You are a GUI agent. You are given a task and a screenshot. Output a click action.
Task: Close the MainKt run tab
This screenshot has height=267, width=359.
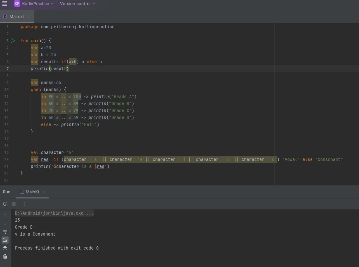click(x=44, y=192)
